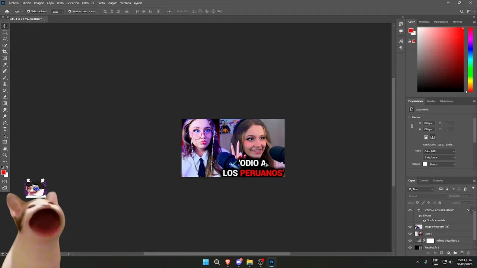Select the Brush tool
Viewport: 477px width, 268px height.
[x=5, y=77]
